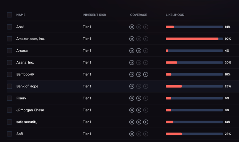
Task: Click the Inherent Risk column header
Action: pos(94,15)
